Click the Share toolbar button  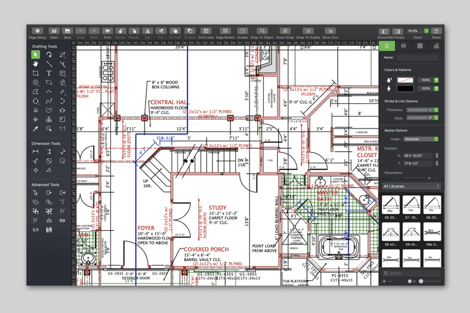pyautogui.click(x=436, y=31)
